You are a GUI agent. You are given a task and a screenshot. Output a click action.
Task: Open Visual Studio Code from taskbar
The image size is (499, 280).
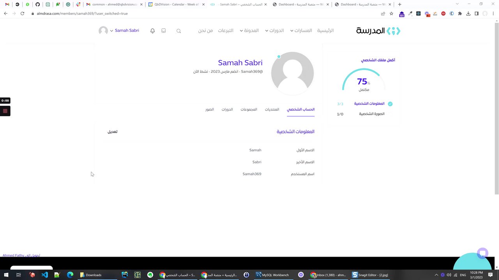(x=44, y=275)
